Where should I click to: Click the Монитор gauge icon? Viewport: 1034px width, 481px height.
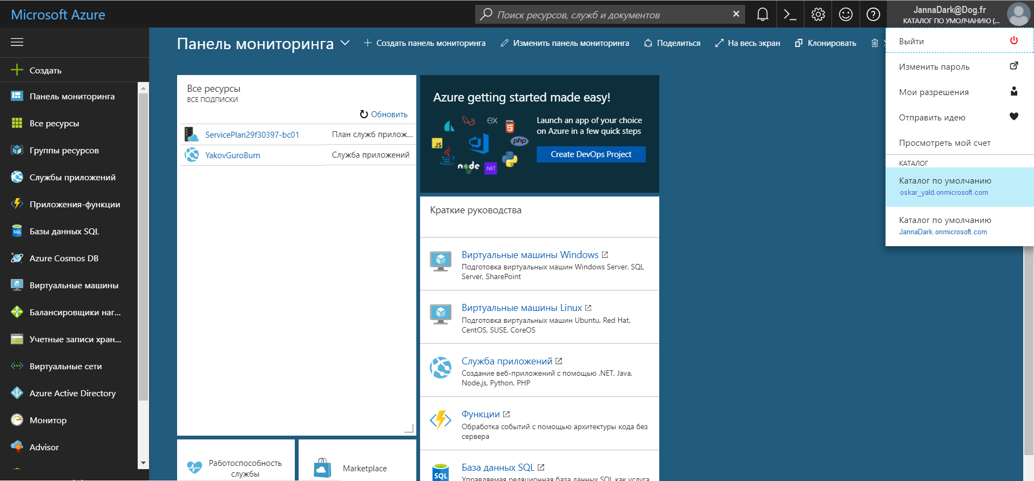click(17, 420)
